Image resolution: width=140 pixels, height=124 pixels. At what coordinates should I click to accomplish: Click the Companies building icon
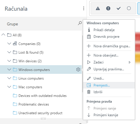point(15,44)
